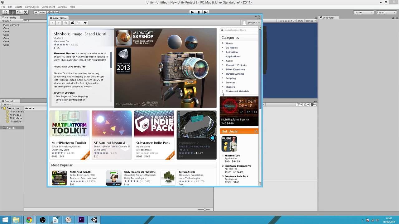Open Project panel Create dropdown

[x=6, y=105]
